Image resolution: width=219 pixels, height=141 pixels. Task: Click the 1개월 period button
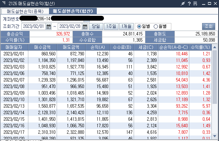point(126,26)
